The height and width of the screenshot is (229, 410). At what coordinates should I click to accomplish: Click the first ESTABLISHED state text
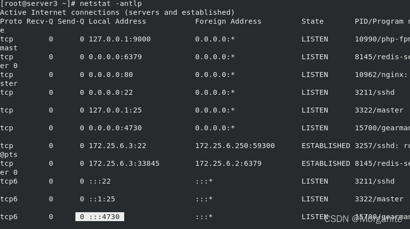pos(326,146)
